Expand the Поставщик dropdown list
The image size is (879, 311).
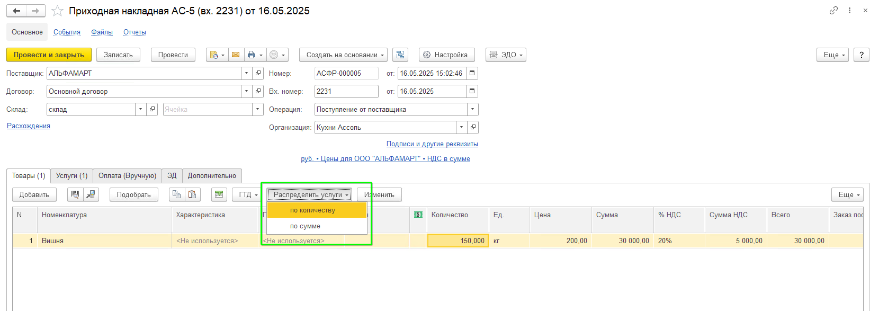coord(247,74)
